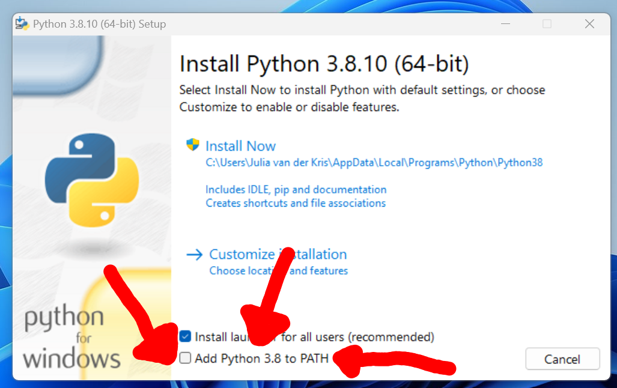This screenshot has width=617, height=388.
Task: Click 'Creates shortcuts and file associations' text
Action: click(296, 203)
